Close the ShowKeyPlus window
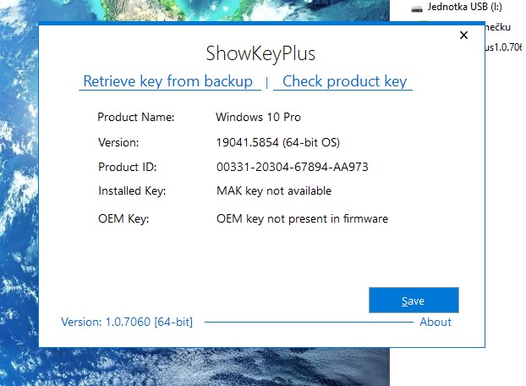Image resolution: width=526 pixels, height=386 pixels. 463,35
